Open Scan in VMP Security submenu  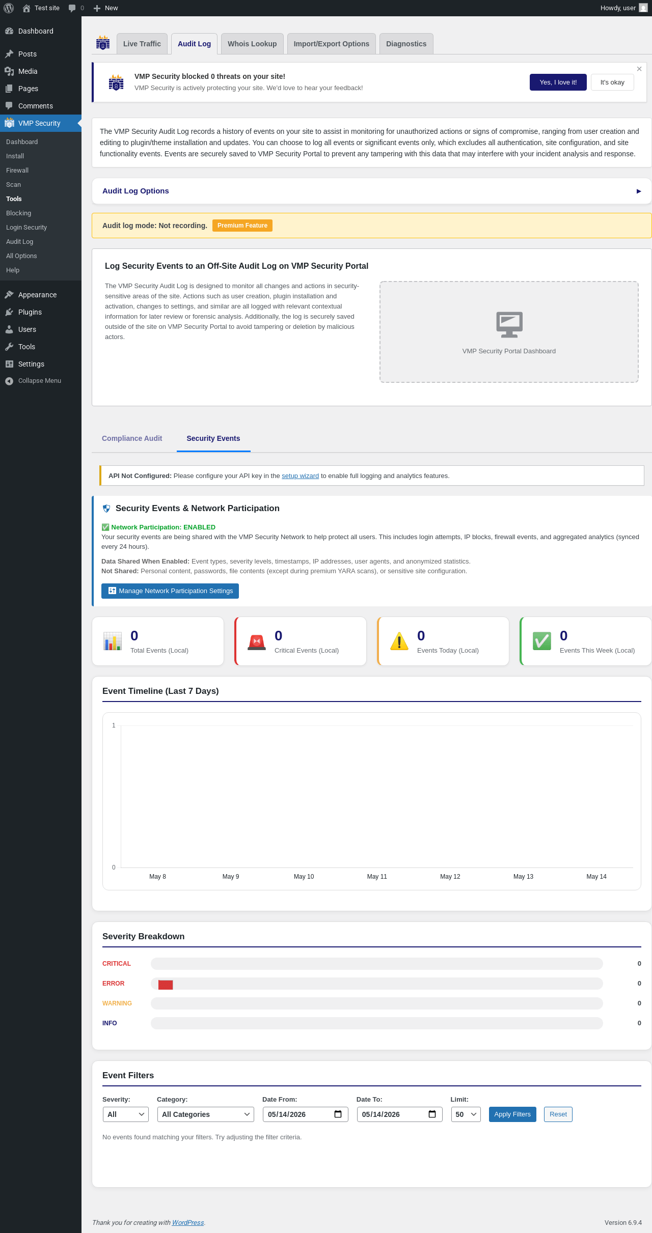(x=14, y=185)
